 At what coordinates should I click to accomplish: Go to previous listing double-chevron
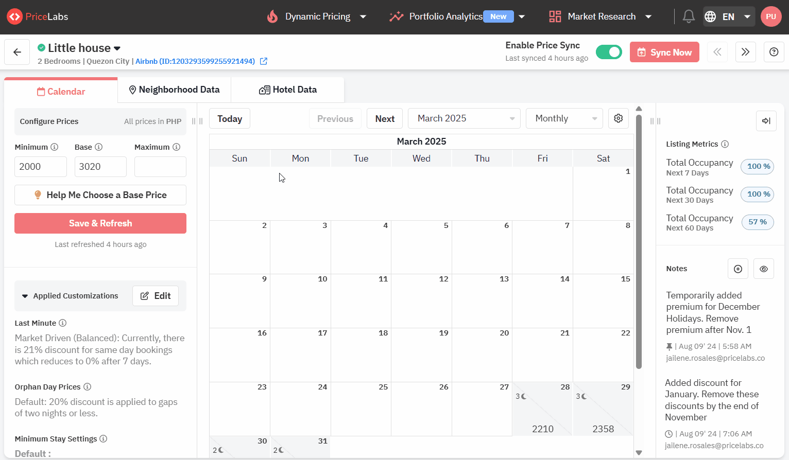coord(717,52)
